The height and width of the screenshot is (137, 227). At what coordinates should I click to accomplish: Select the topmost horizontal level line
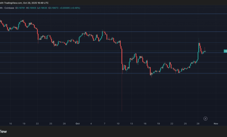[116, 14]
